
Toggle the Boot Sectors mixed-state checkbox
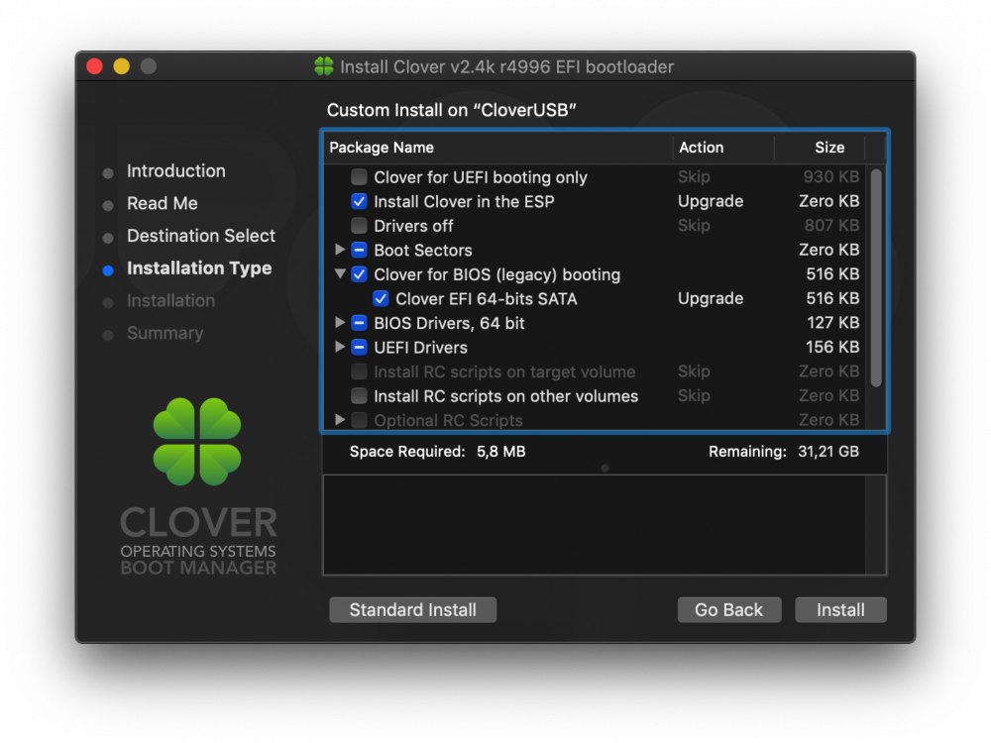(359, 251)
